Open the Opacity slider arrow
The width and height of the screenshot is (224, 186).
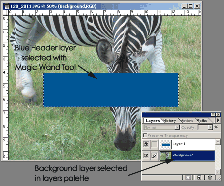(x=210, y=127)
